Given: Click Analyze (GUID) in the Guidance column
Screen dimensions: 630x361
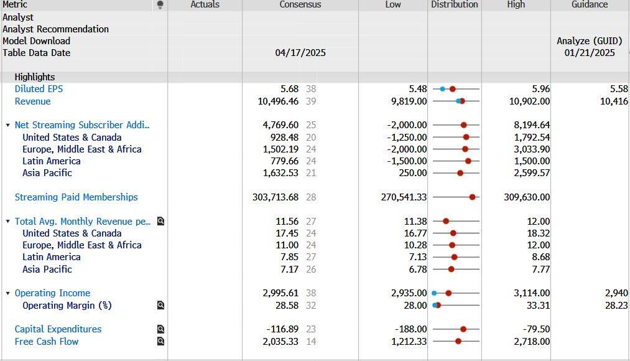Looking at the screenshot, I should point(589,41).
